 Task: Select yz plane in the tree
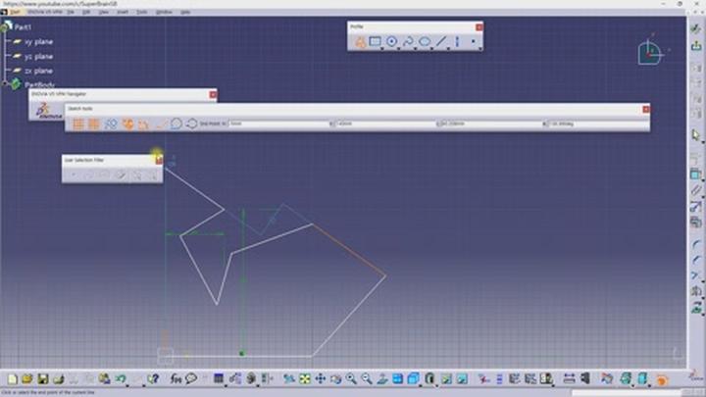coord(38,56)
